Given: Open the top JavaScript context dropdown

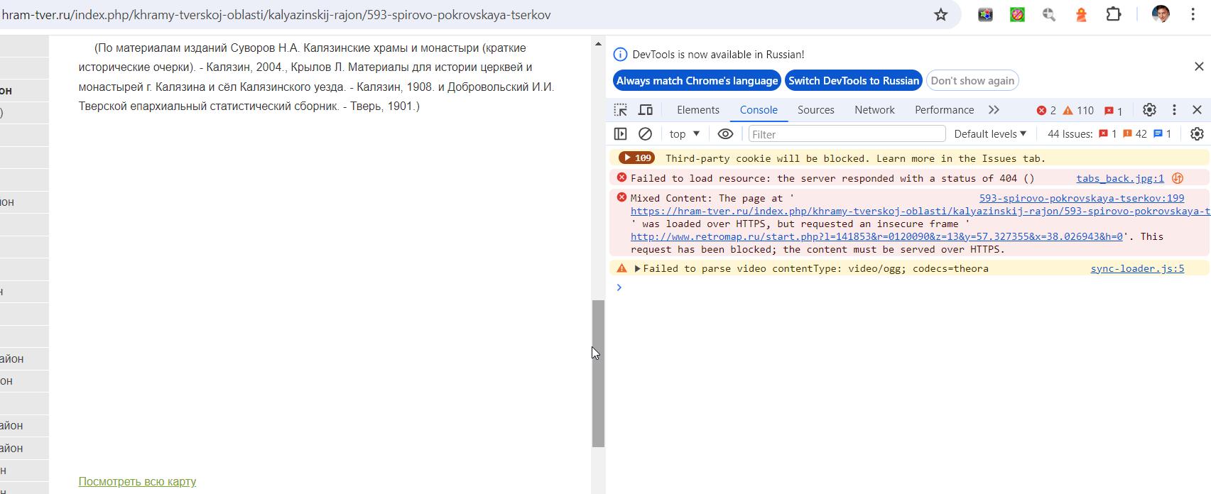Looking at the screenshot, I should point(684,134).
